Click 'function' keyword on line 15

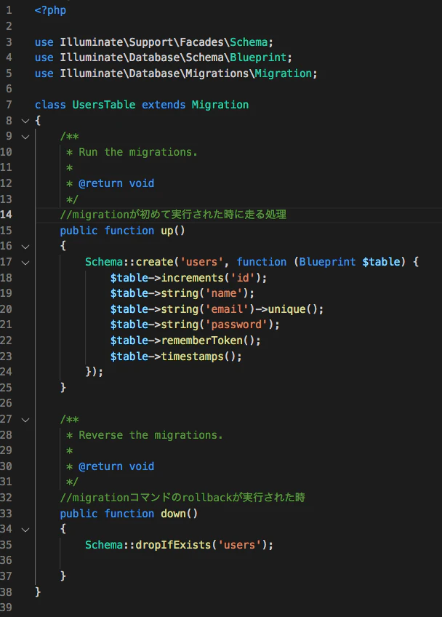(x=129, y=231)
